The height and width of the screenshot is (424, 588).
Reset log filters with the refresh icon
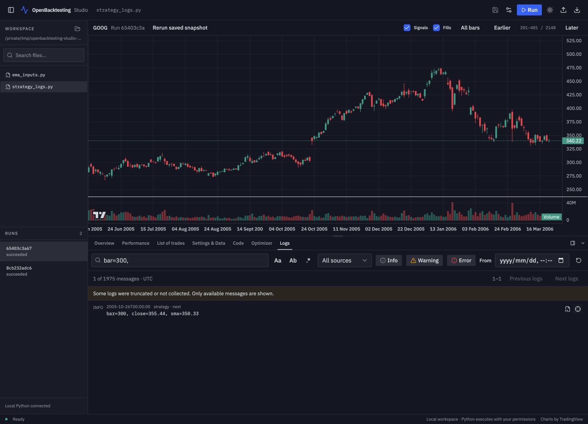coord(579,260)
